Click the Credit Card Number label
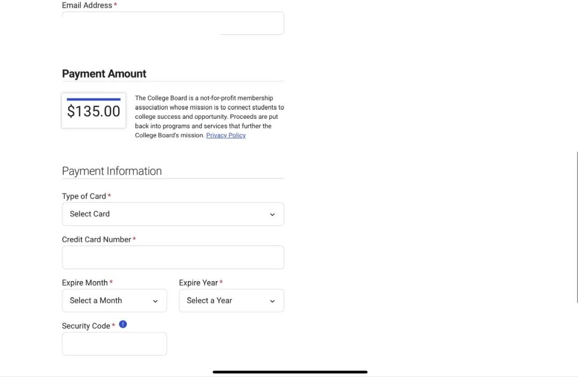The width and height of the screenshot is (578, 377). coord(96,240)
